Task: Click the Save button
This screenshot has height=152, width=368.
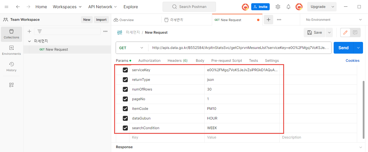Action: 315,33
